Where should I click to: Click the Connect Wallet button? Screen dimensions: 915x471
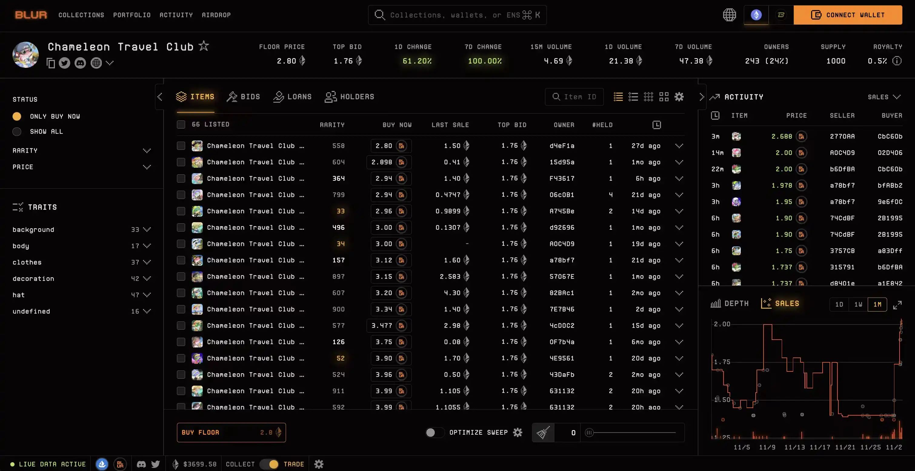pos(848,15)
